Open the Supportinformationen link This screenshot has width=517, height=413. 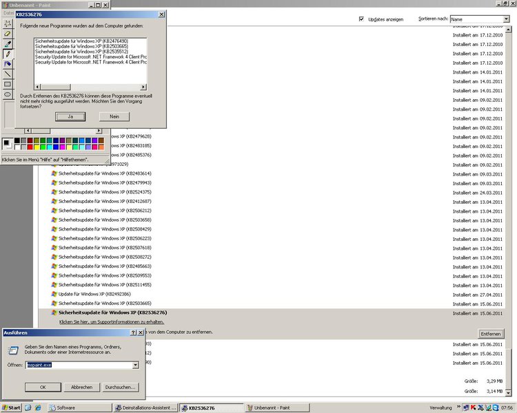[112, 321]
